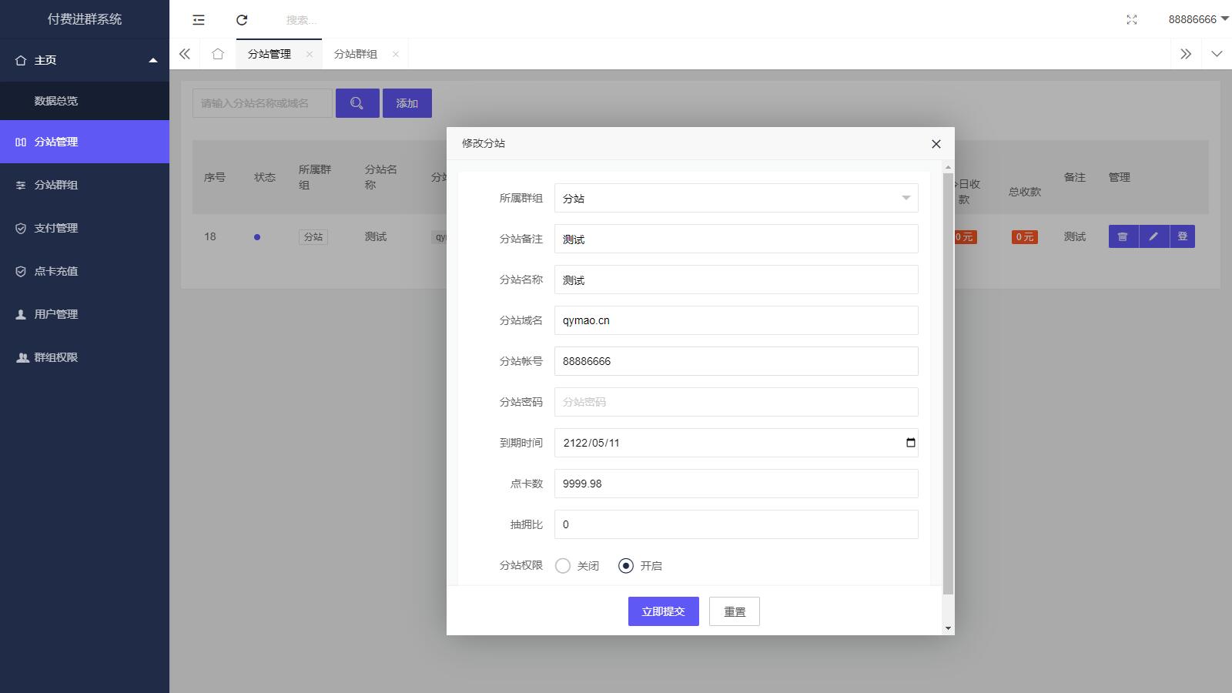Select the 开启 radio button
1232x693 pixels.
point(626,566)
